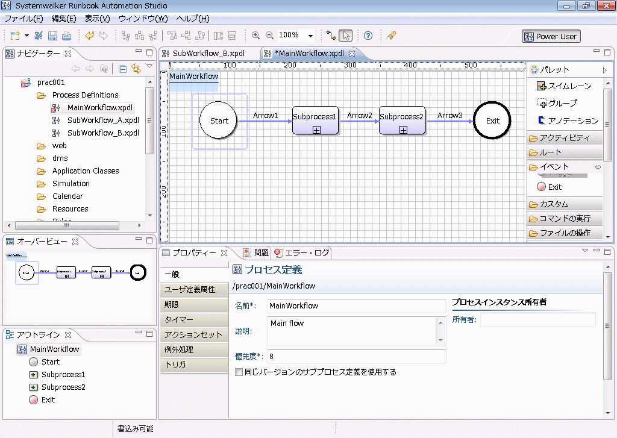Click the Print toolbar icon
The height and width of the screenshot is (438, 617).
coord(66,36)
